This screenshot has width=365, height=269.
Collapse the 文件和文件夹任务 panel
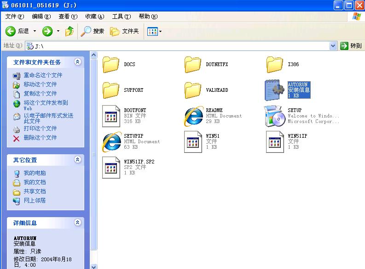(x=77, y=62)
